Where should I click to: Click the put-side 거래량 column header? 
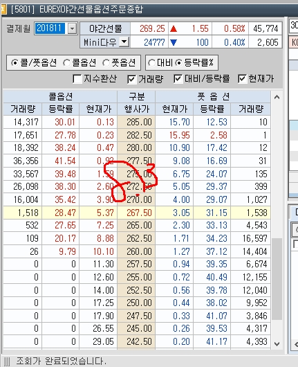pos(251,109)
